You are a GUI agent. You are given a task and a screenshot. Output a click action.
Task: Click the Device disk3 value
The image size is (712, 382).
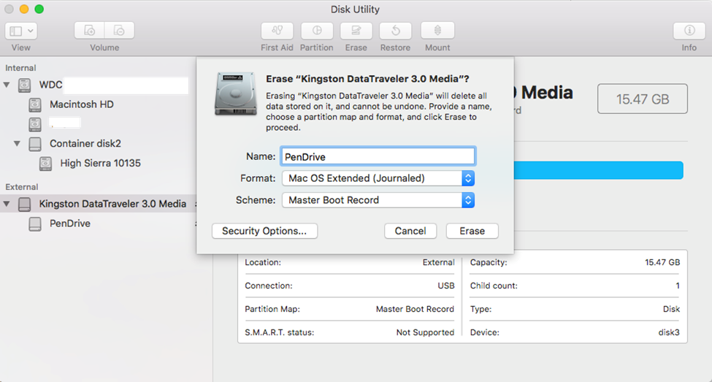(669, 332)
